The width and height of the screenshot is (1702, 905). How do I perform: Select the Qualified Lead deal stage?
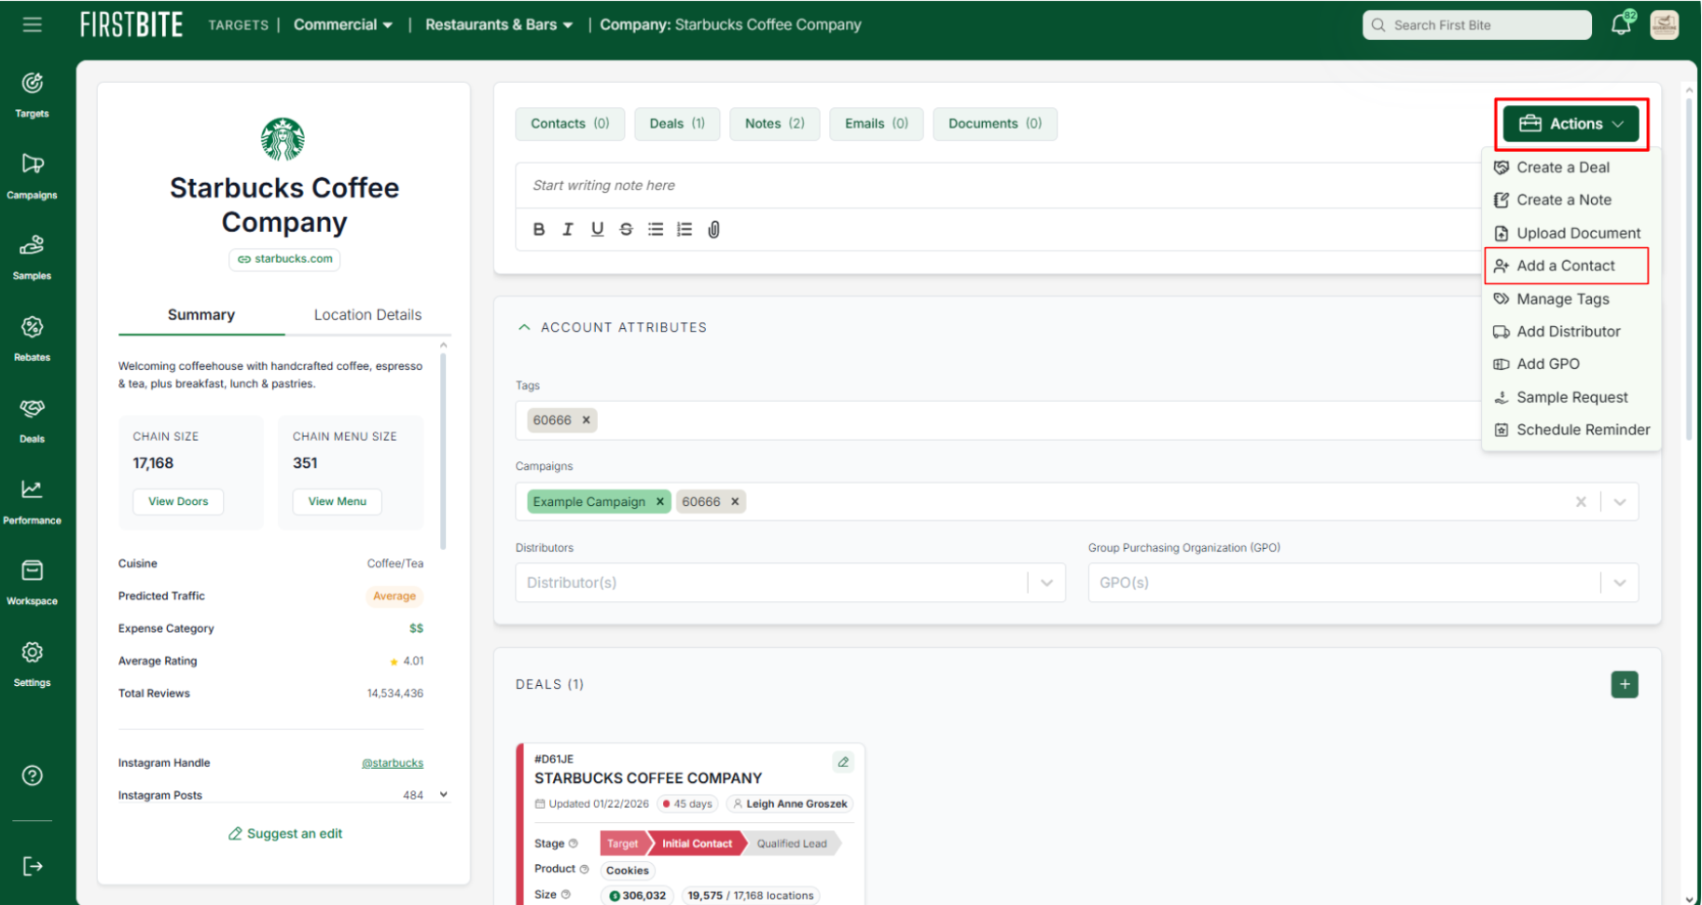click(792, 843)
